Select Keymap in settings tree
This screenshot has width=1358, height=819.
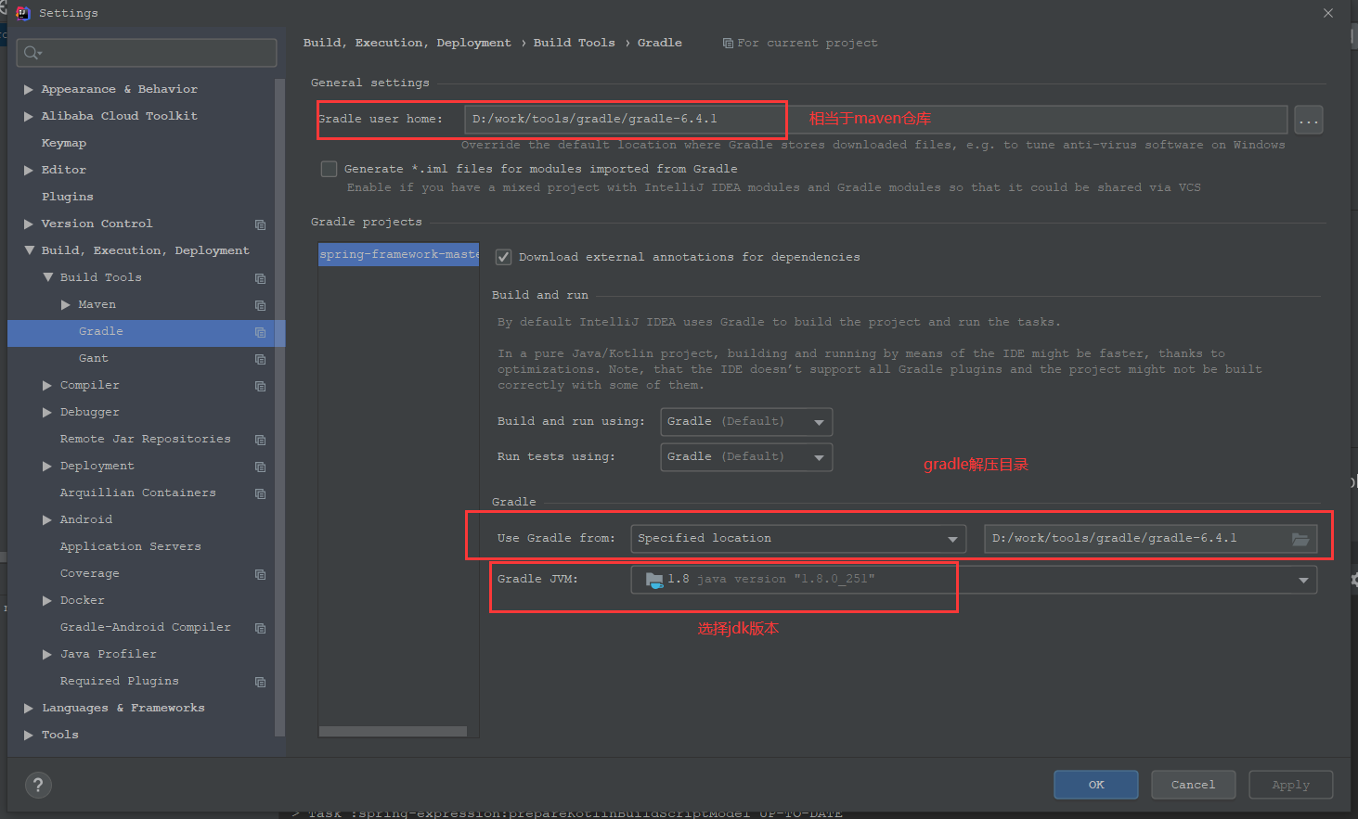(x=64, y=143)
